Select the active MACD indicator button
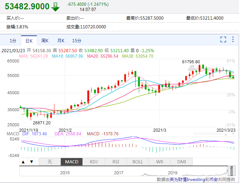 click(72, 162)
